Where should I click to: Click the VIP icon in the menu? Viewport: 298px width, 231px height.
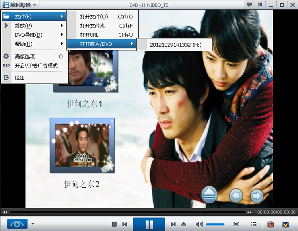(x=6, y=66)
